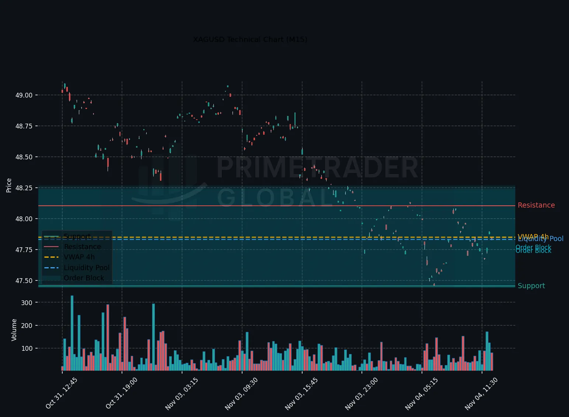
Task: Pick the Nov 03, 15:45 time label
Action: 301,393
